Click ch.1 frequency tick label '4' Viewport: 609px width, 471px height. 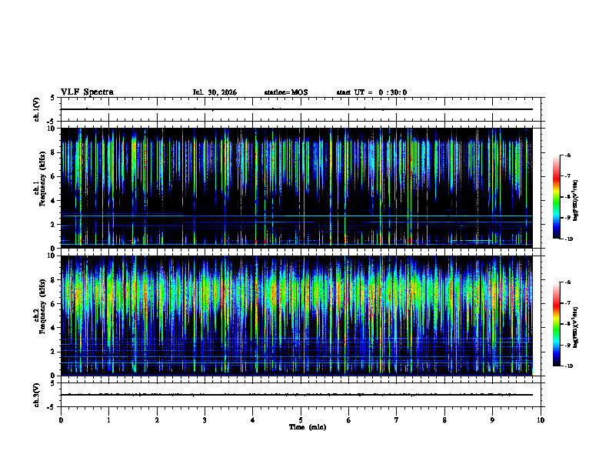click(54, 201)
